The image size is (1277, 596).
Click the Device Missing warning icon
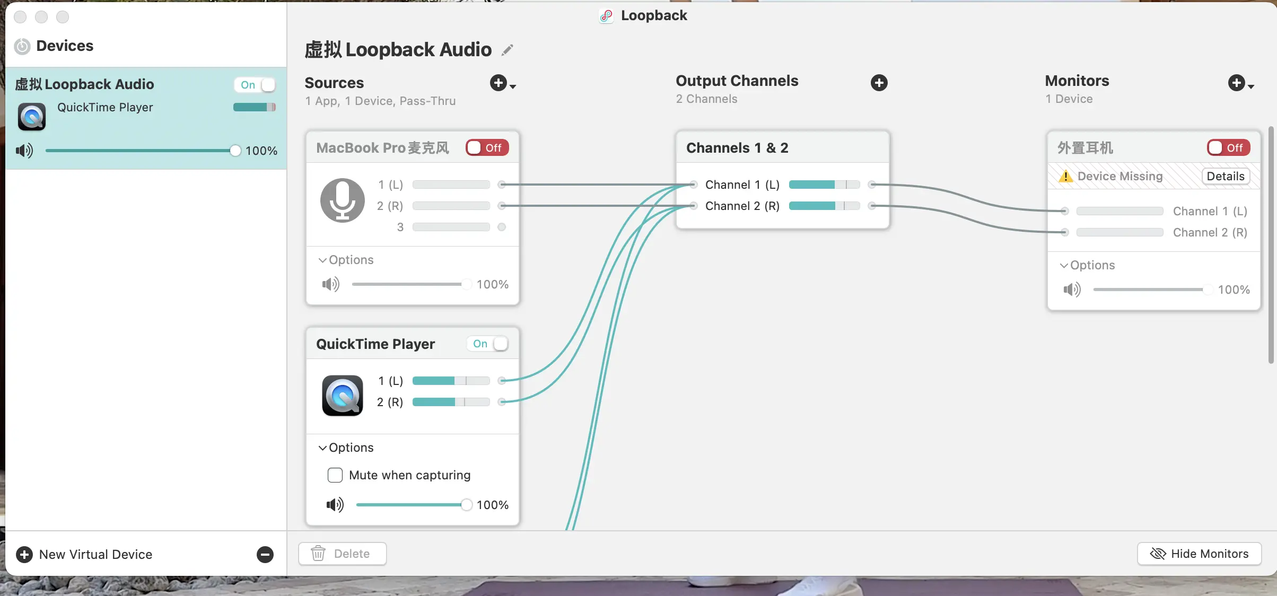pos(1065,177)
